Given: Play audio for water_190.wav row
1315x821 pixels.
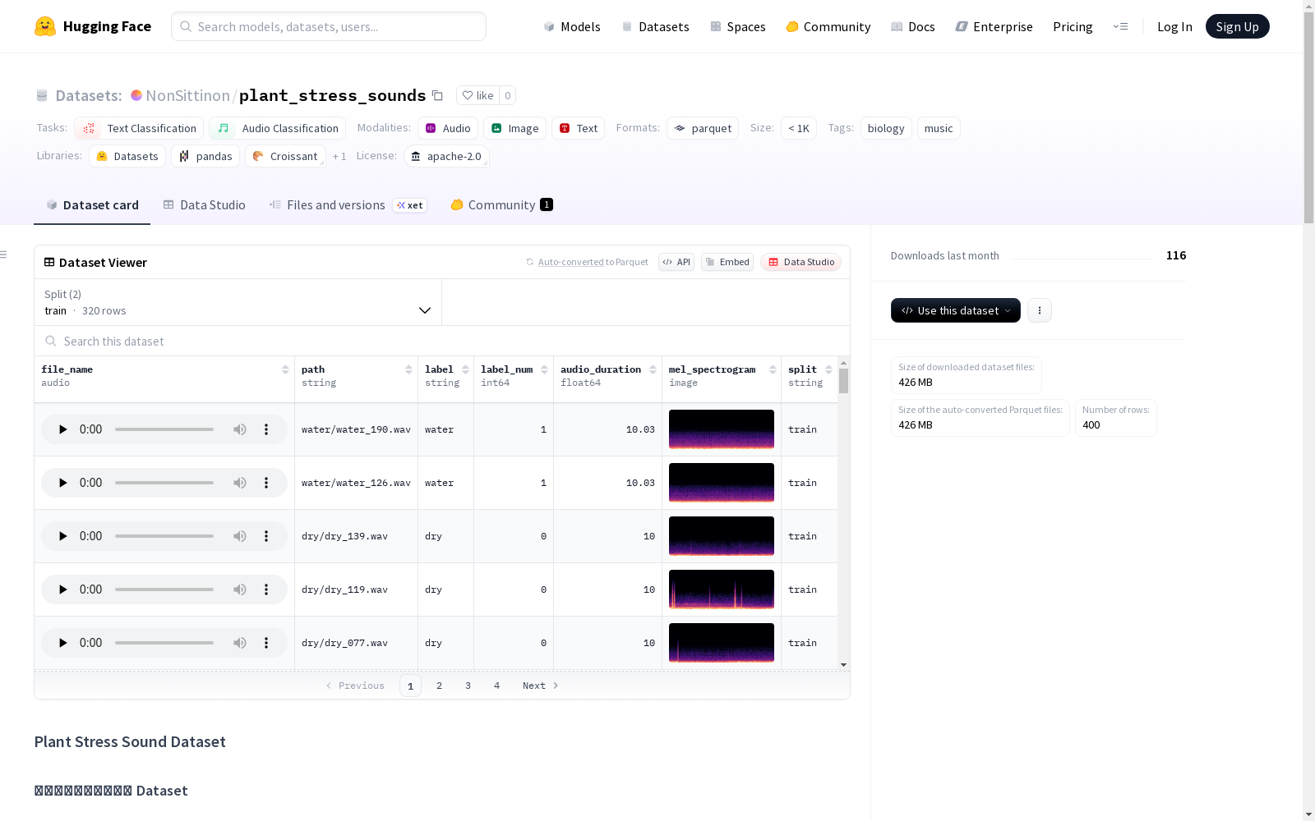Looking at the screenshot, I should pyautogui.click(x=62, y=429).
